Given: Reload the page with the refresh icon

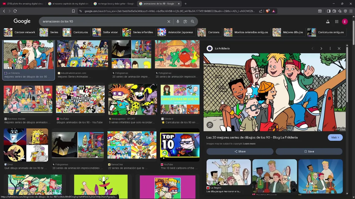Looking at the screenshot, I should pos(15,11).
